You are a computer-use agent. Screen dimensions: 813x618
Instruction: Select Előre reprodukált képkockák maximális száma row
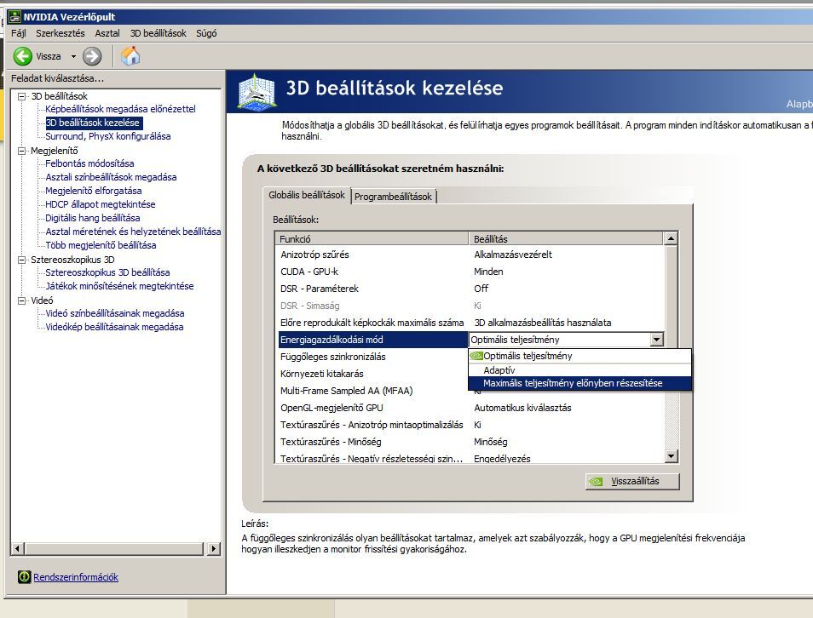pos(470,323)
